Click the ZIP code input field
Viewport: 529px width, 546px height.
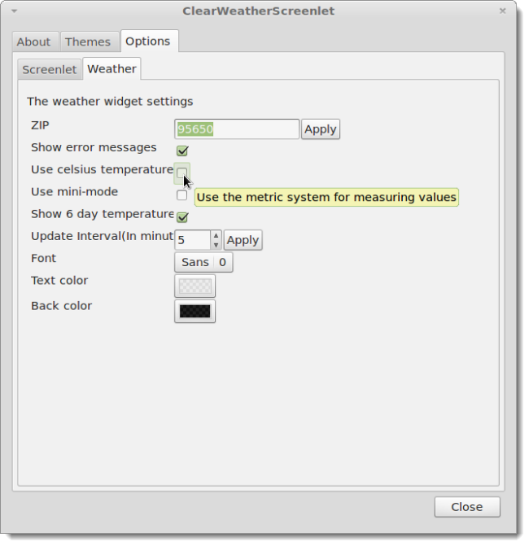237,129
